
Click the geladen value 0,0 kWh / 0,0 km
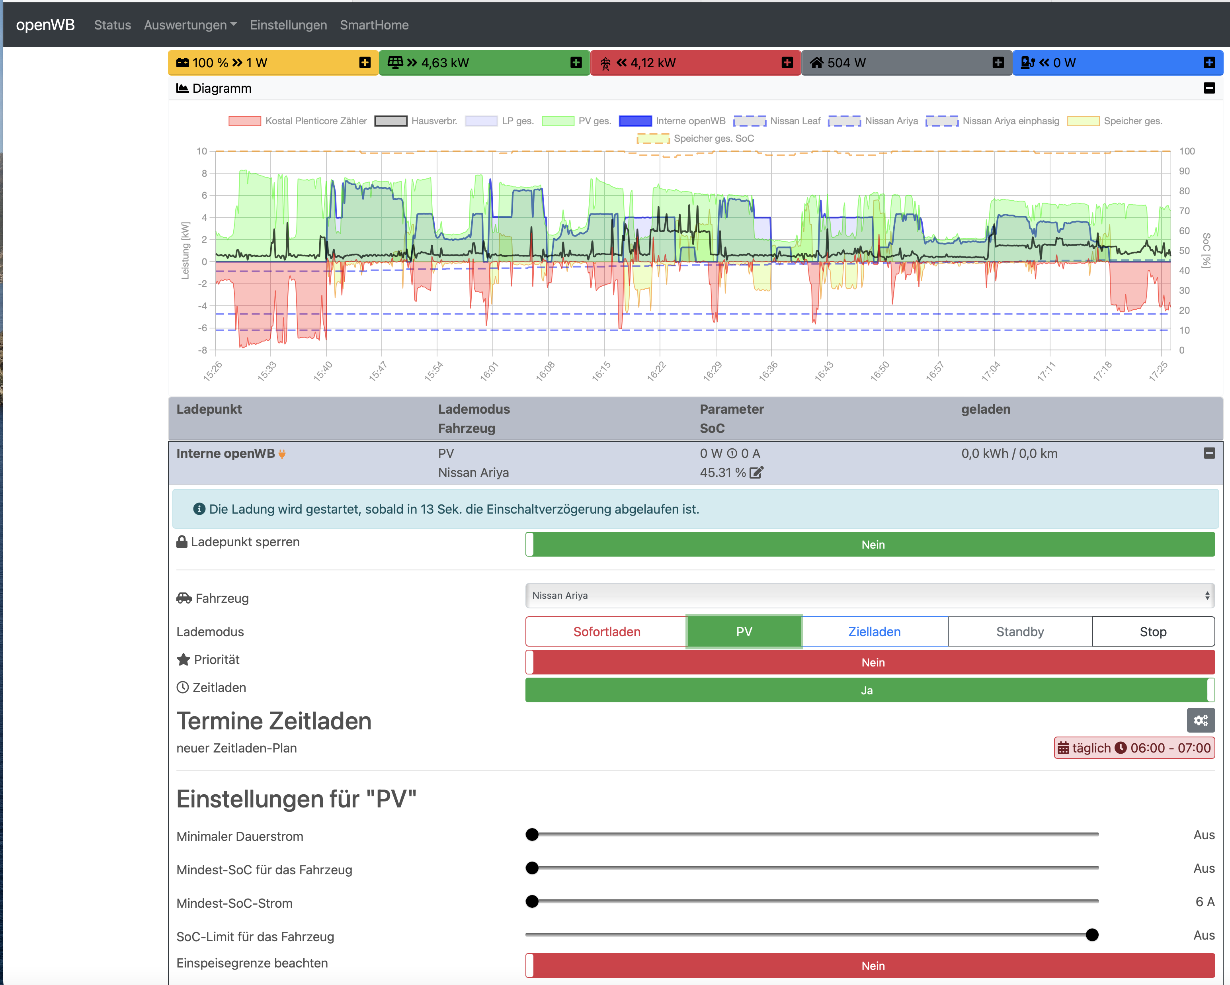1009,454
